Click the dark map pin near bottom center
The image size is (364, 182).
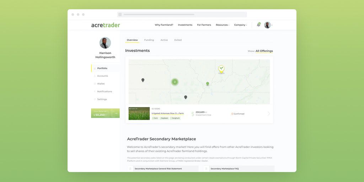click(x=186, y=97)
